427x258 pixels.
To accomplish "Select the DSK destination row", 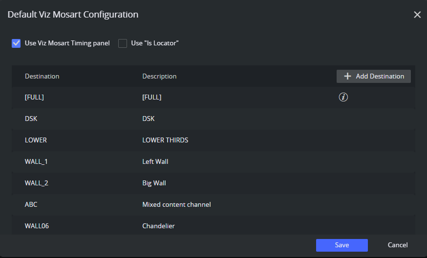I will (32, 119).
